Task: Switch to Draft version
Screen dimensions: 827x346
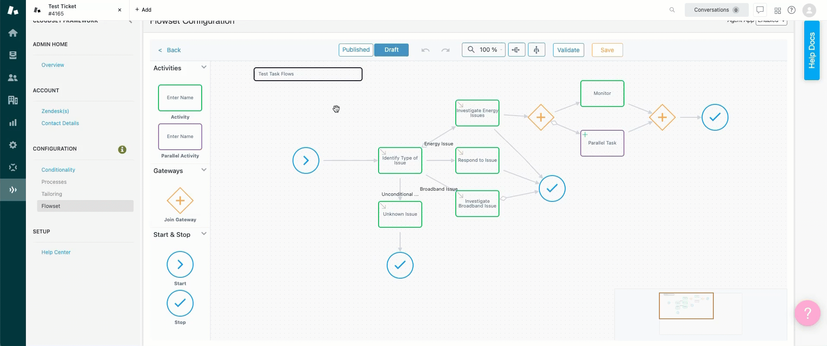Action: pos(391,50)
